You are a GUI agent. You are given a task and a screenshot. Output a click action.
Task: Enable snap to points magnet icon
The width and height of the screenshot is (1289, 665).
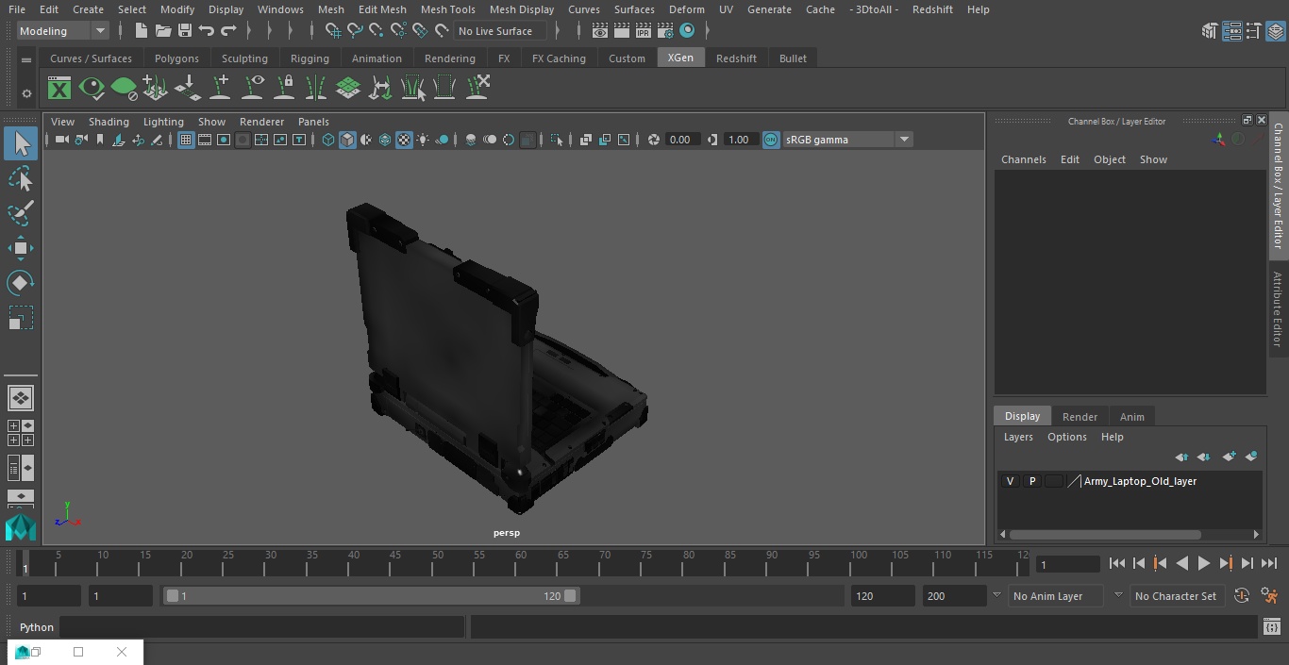tap(376, 31)
